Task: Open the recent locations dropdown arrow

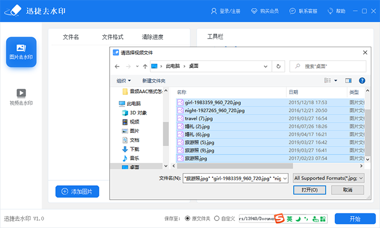Action: tap(137, 66)
